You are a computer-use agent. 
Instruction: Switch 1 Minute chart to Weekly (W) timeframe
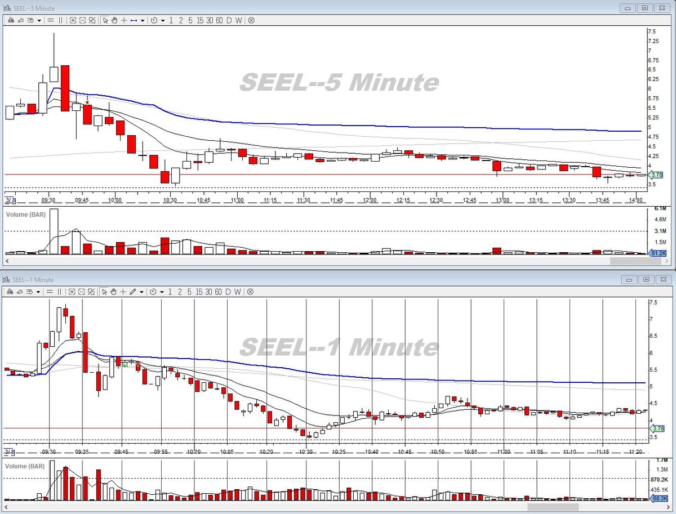237,292
